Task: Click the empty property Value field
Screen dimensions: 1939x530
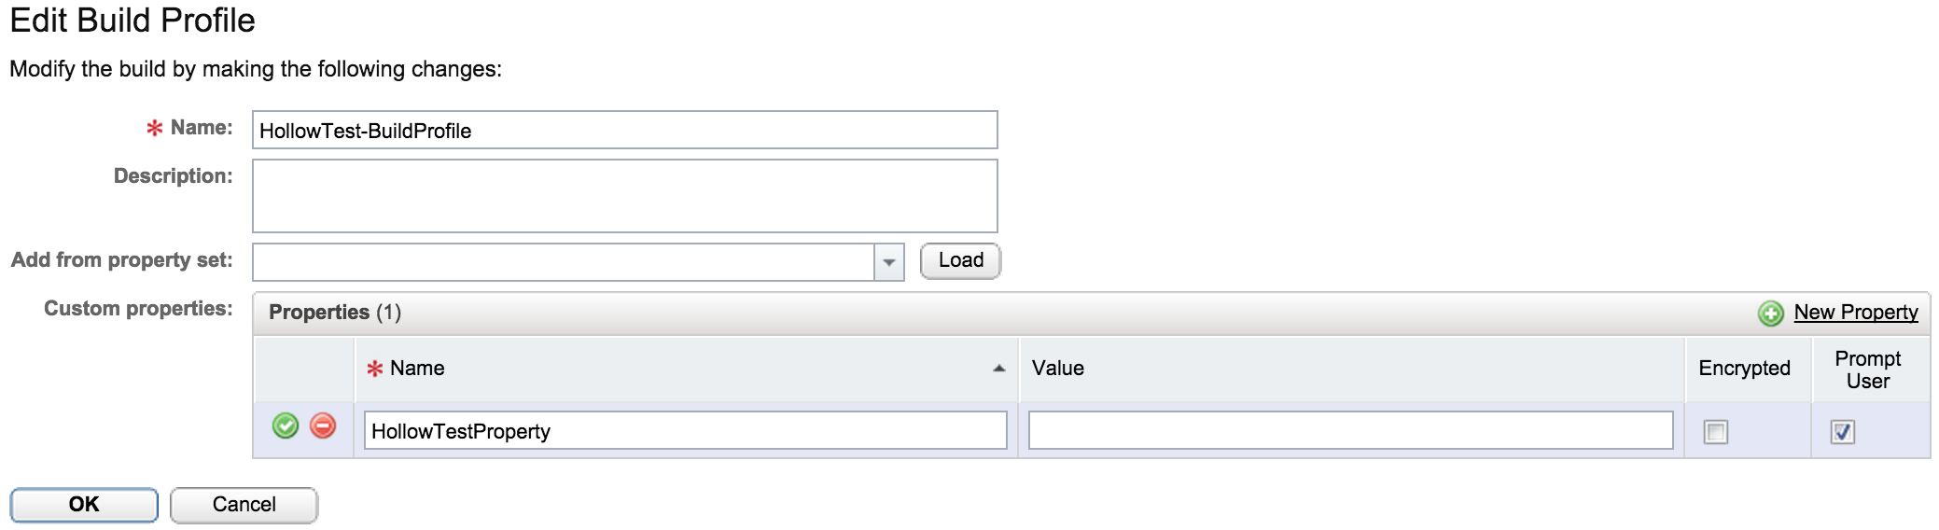Action: pos(1349,431)
